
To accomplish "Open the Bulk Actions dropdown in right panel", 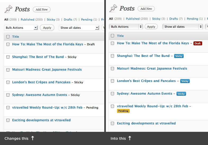I will pos(126,27).
